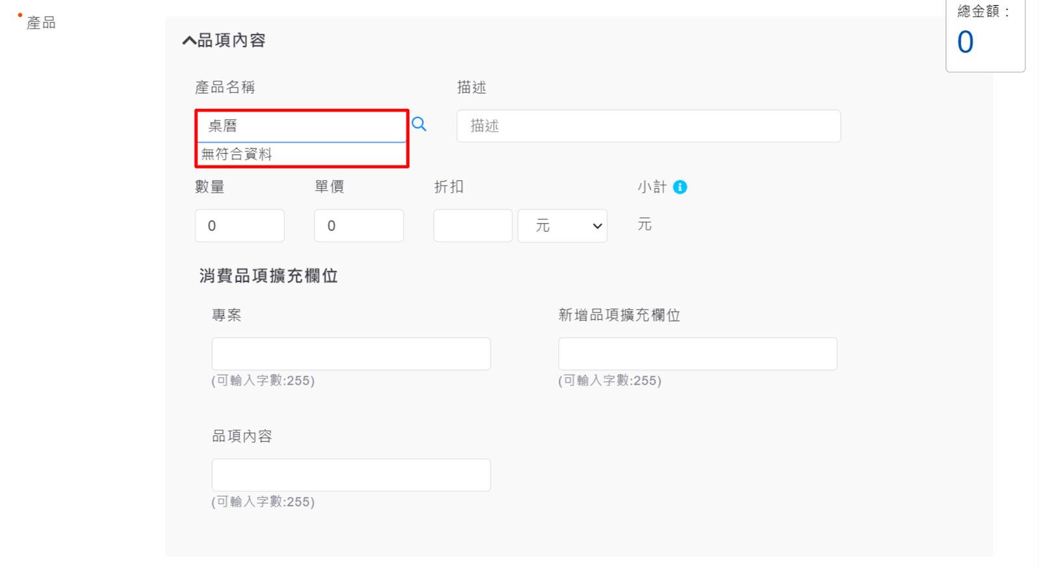Collapse the 品項內容 section chevron
This screenshot has height=569, width=1039.
pos(189,41)
